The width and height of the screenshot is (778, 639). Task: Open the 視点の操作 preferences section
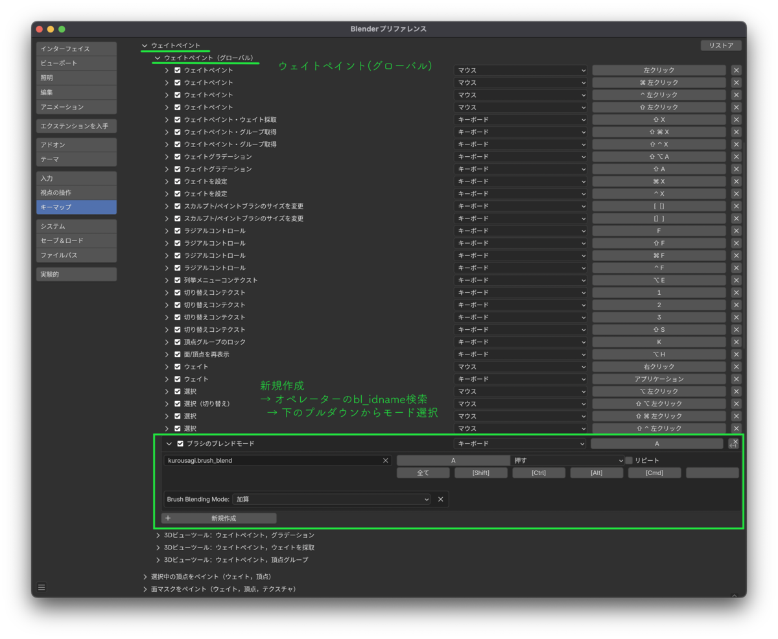(x=77, y=193)
